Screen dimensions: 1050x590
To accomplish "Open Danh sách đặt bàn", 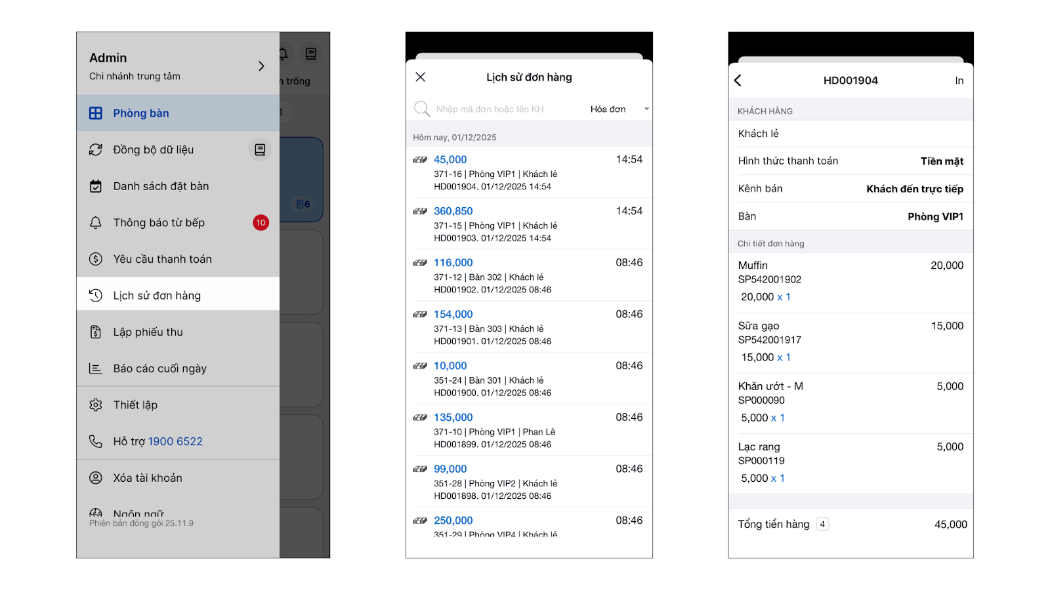I will pyautogui.click(x=178, y=186).
